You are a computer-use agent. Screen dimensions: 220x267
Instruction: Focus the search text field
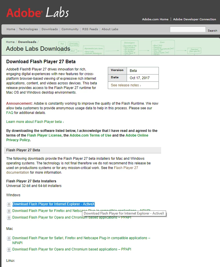click(188, 29)
